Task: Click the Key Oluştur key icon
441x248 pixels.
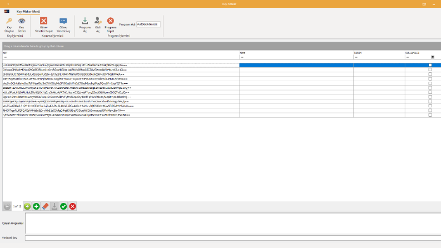Action: point(9,21)
